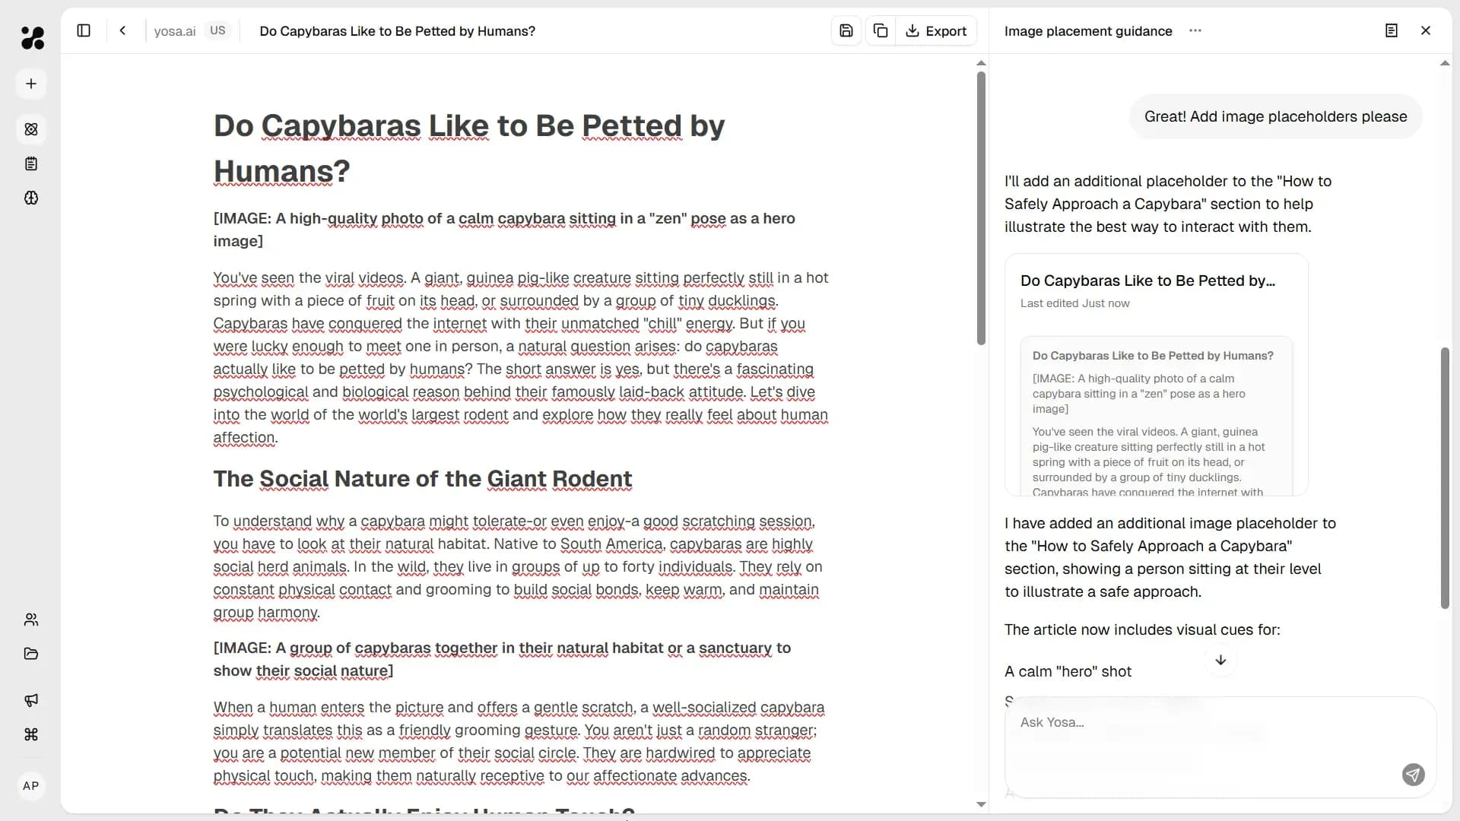Toggle document view in chat panel
This screenshot has width=1460, height=821.
1392,31
